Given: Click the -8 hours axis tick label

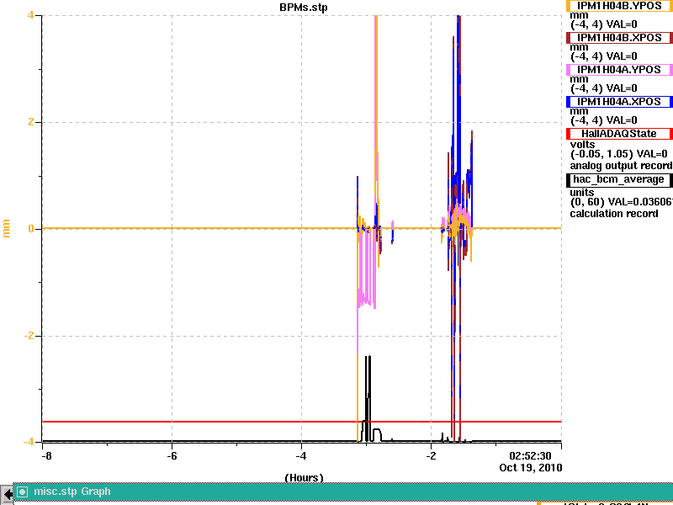Looking at the screenshot, I should 46,456.
